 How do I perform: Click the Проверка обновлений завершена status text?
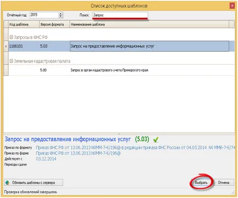(x=31, y=192)
